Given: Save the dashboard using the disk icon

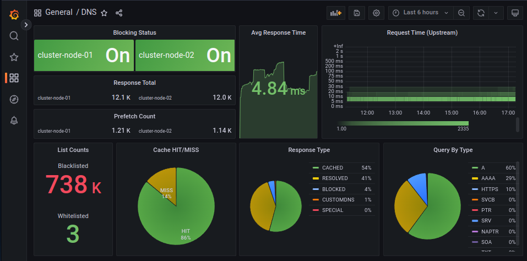Looking at the screenshot, I should point(357,13).
